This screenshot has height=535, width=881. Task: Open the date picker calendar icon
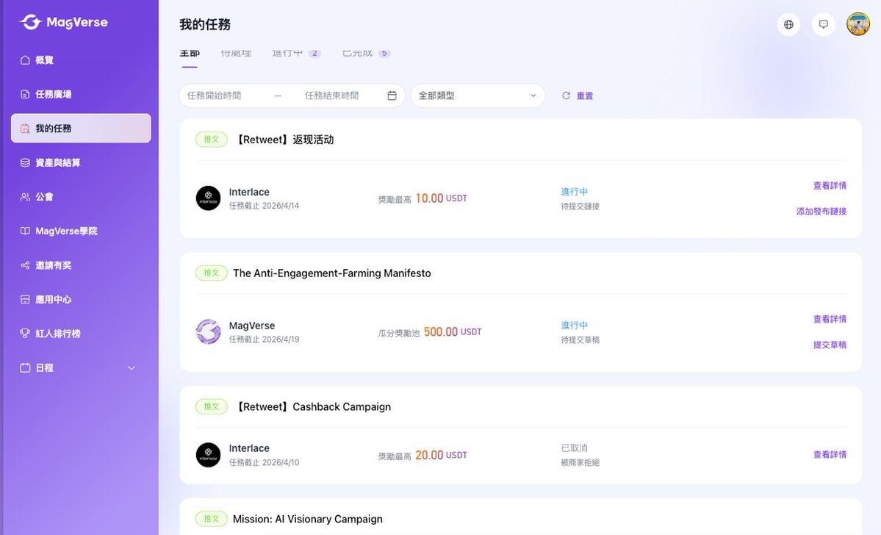tap(392, 95)
